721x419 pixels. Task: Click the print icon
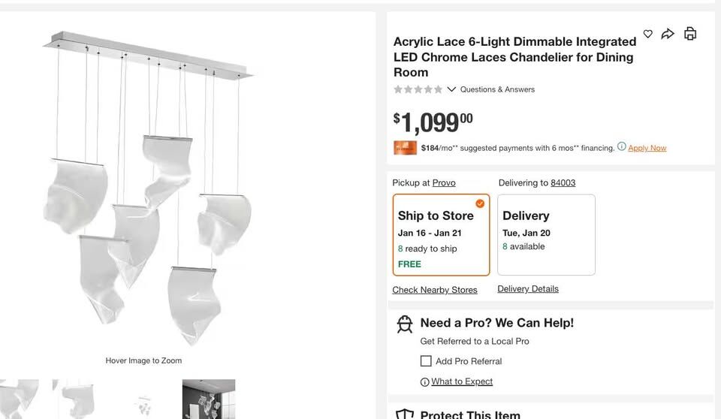690,34
